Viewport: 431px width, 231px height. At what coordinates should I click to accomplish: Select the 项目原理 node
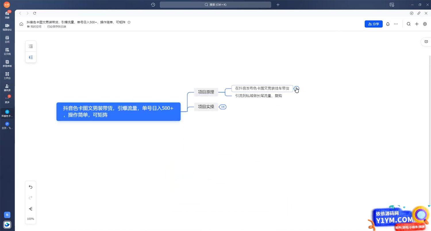click(x=206, y=92)
